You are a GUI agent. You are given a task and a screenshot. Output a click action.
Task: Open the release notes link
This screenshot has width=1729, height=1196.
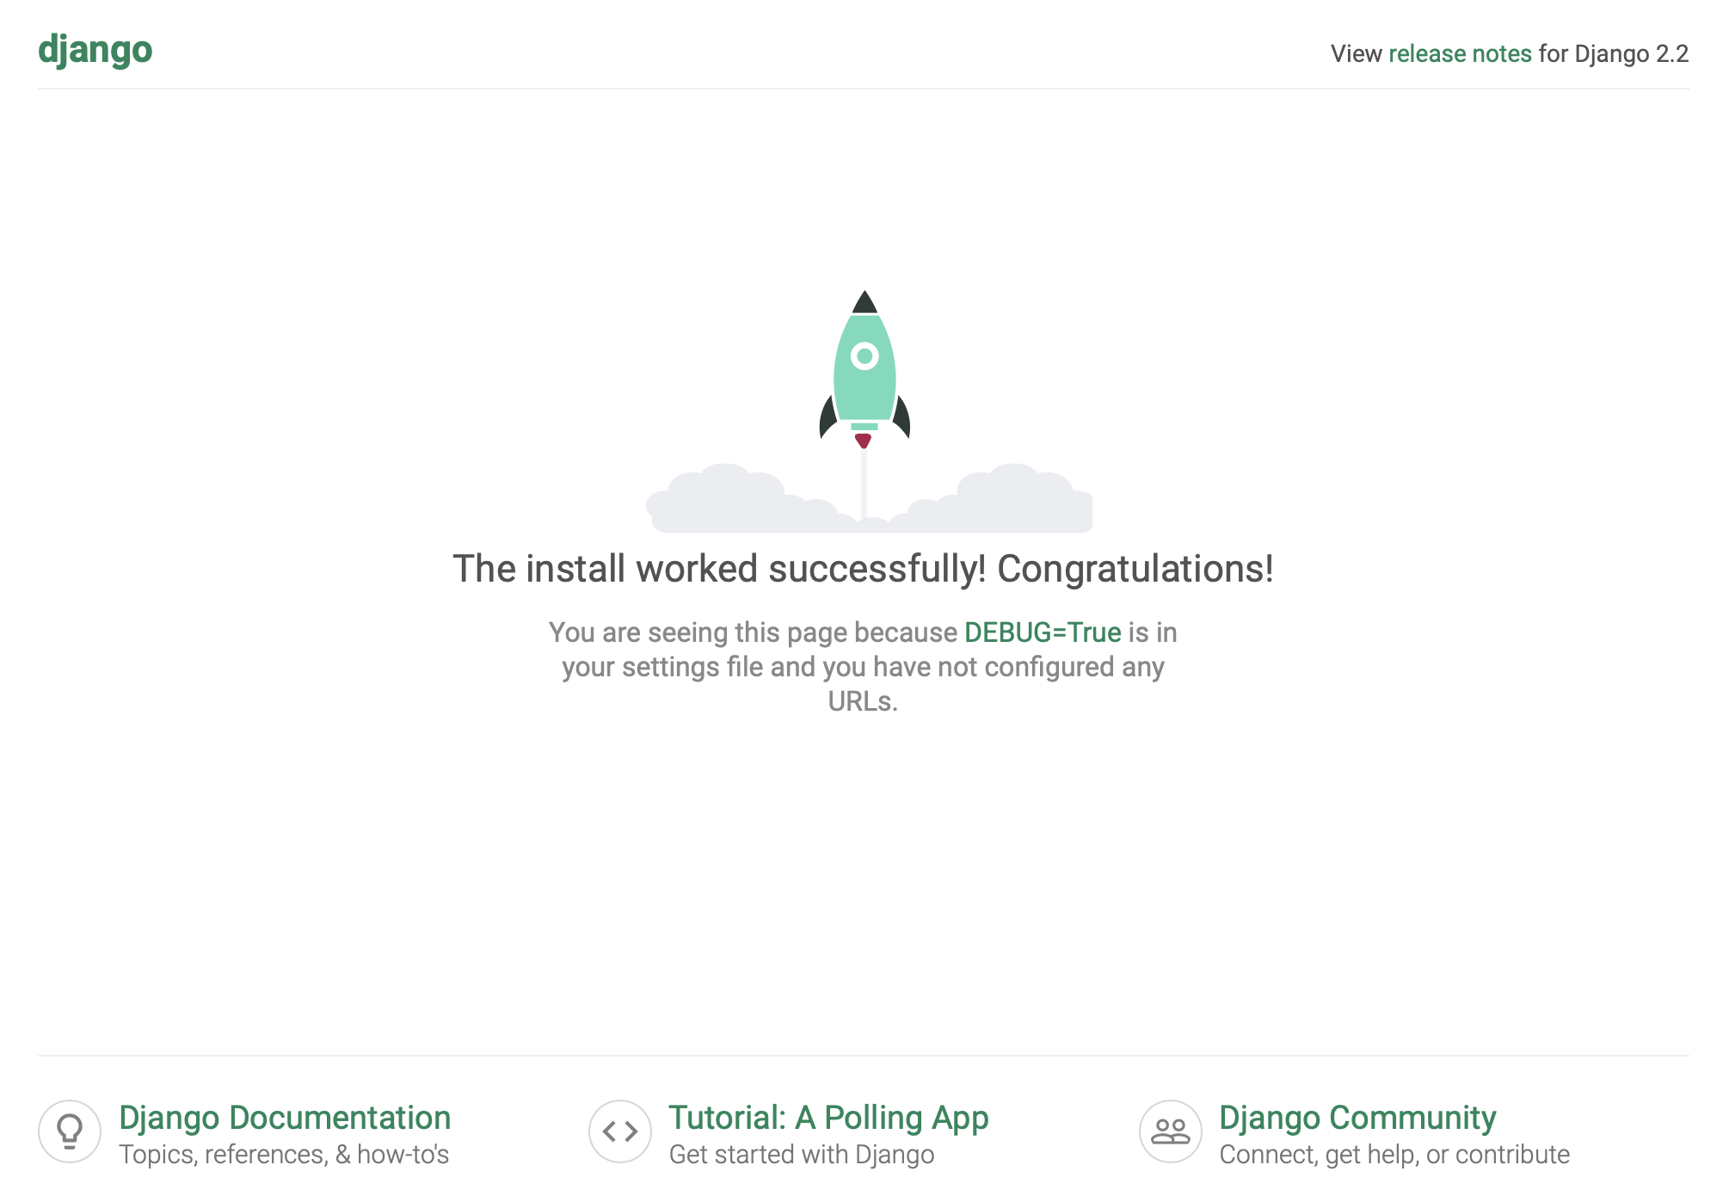[1460, 53]
